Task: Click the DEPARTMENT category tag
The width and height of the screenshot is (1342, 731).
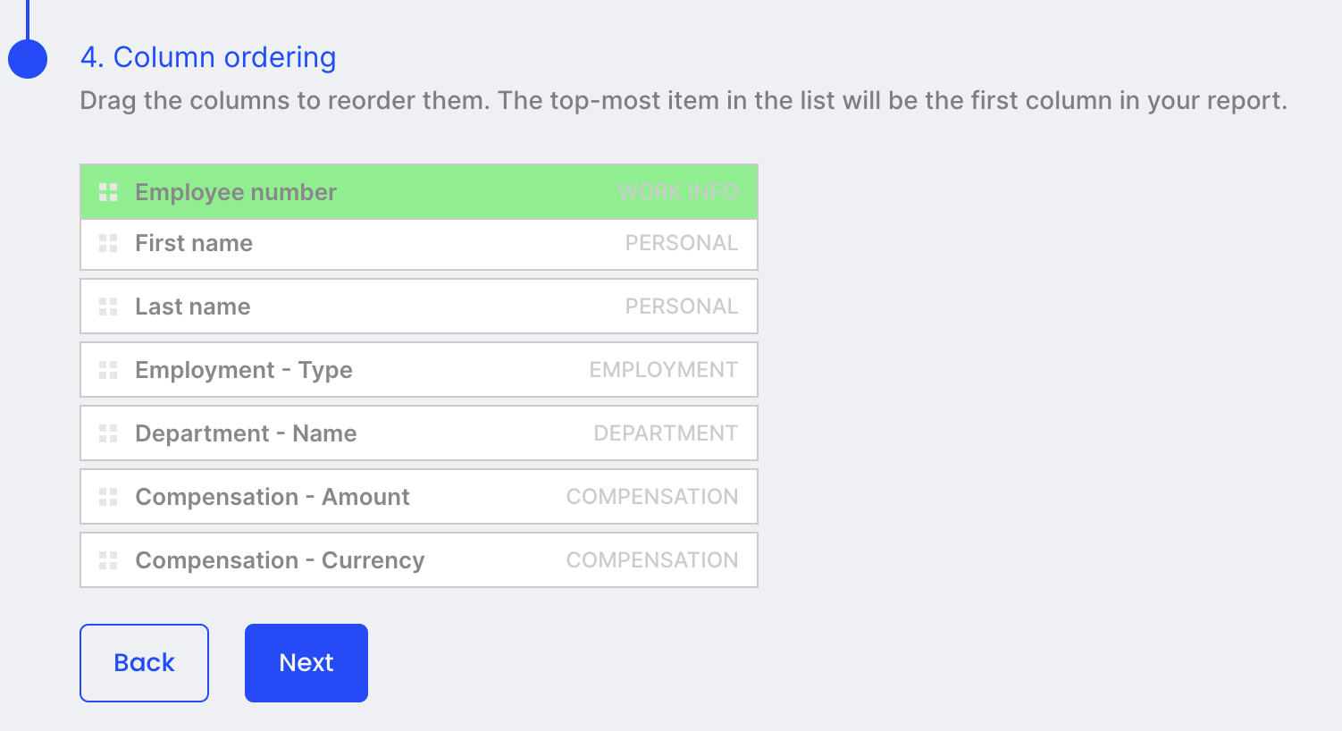Action: tap(666, 433)
